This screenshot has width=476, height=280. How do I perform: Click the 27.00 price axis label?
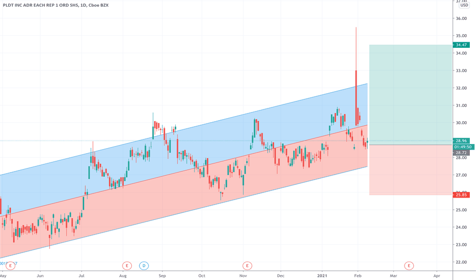(461, 175)
